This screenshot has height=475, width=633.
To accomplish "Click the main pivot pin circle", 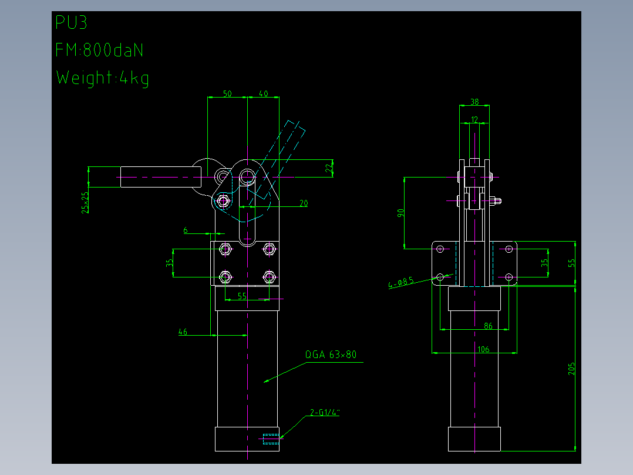I will pyautogui.click(x=247, y=177).
